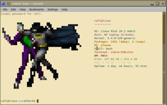The height and width of the screenshot is (105, 167).
Task: Click the 'Host: HP Laptop 15-bs0xx' line
Action: 114,35
